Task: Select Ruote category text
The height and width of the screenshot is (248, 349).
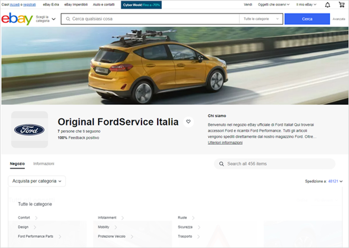Action: pyautogui.click(x=182, y=218)
